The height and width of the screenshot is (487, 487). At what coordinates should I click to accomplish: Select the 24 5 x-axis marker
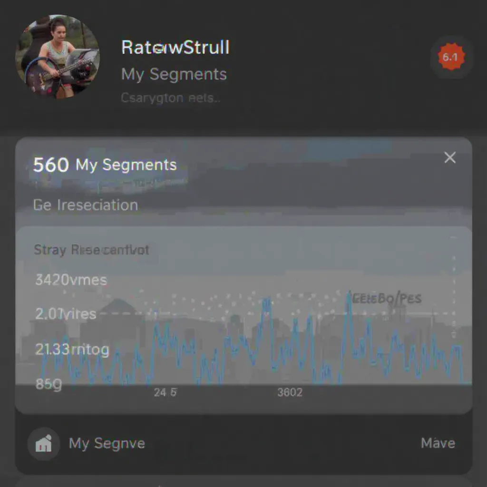tap(165, 392)
